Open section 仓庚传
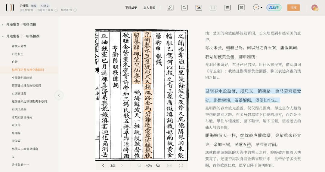 16,125
